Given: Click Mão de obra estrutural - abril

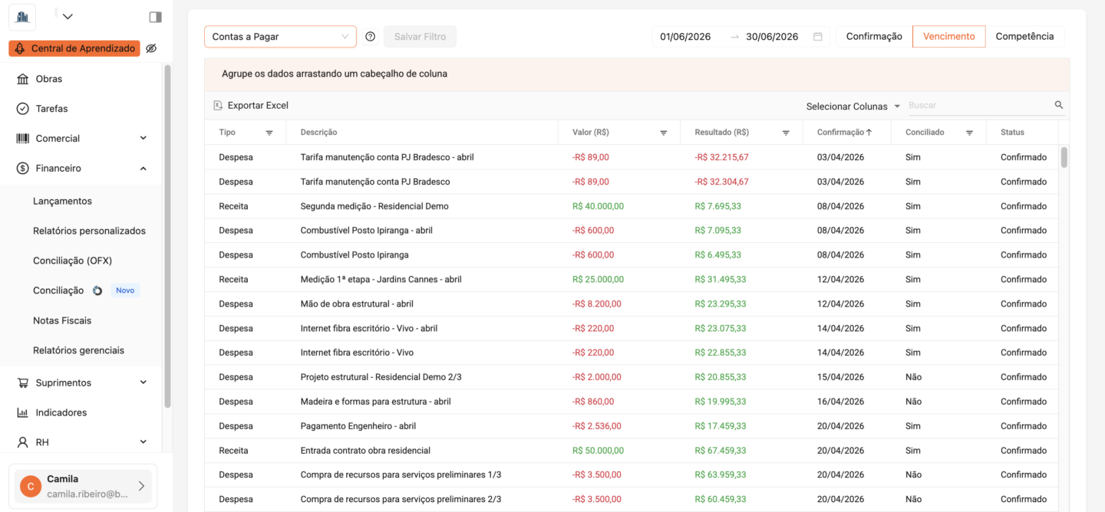Looking at the screenshot, I should click(x=357, y=304).
